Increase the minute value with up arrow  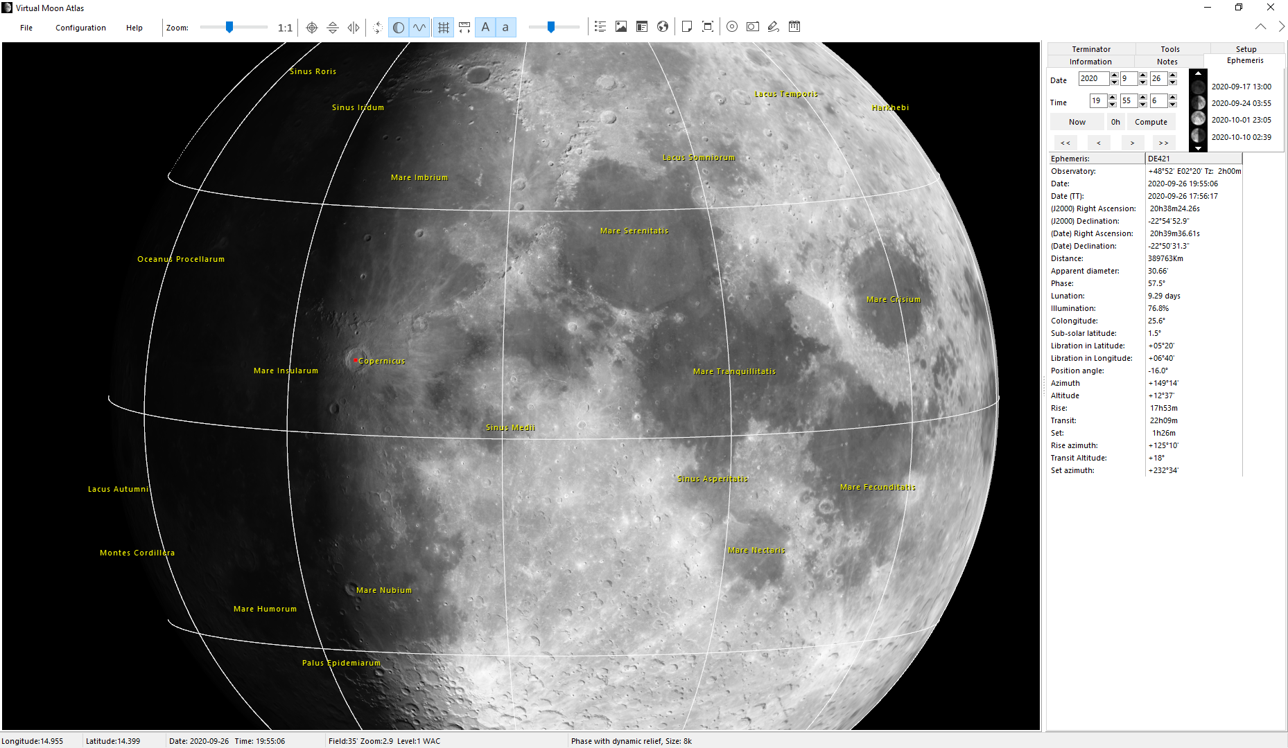pos(1142,98)
